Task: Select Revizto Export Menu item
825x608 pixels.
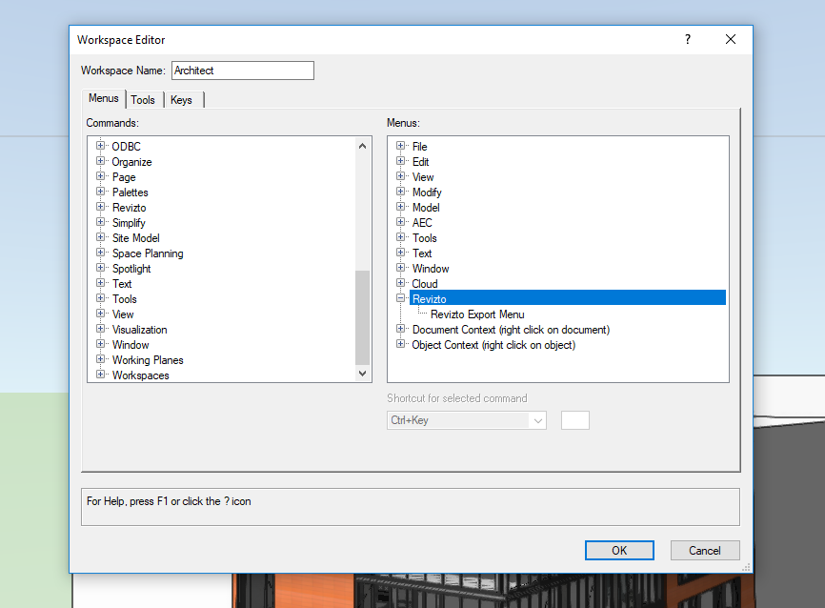Action: click(x=477, y=314)
